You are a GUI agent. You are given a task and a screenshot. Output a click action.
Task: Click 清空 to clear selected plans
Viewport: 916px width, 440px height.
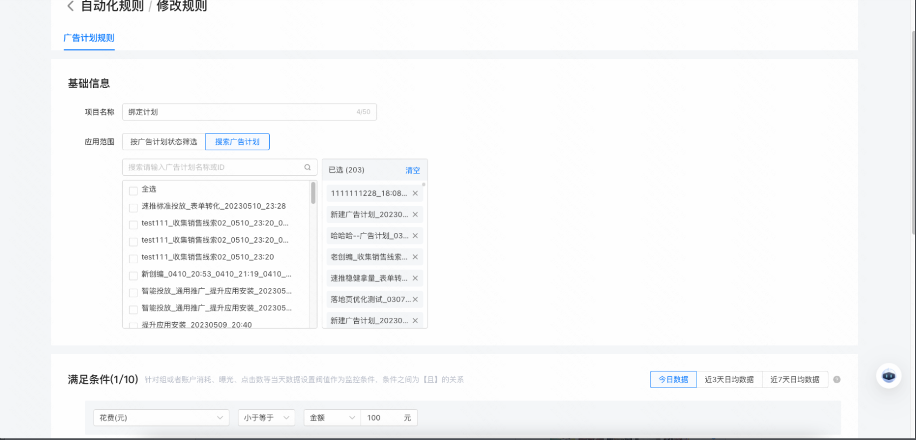pos(413,170)
